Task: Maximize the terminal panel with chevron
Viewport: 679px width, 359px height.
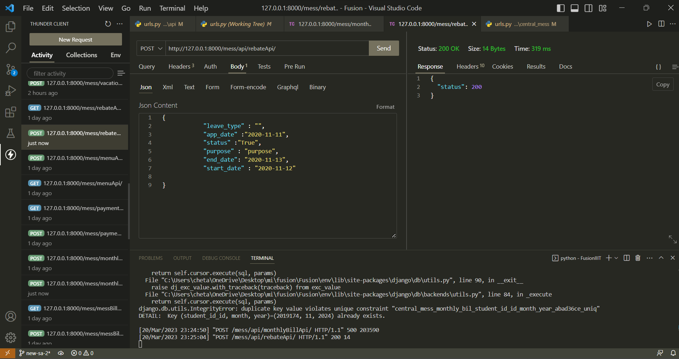Action: click(x=661, y=258)
